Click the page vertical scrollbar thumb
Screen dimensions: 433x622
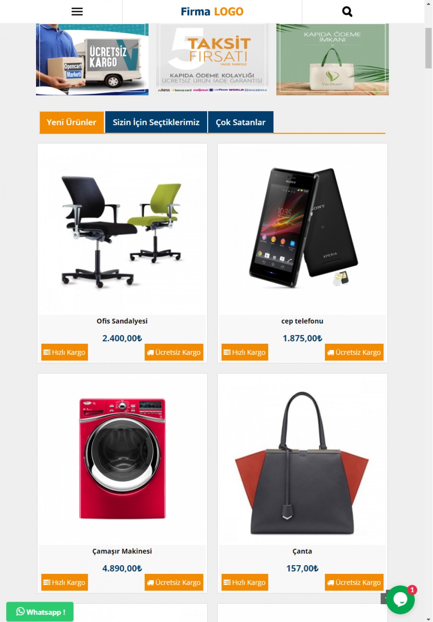coord(428,48)
